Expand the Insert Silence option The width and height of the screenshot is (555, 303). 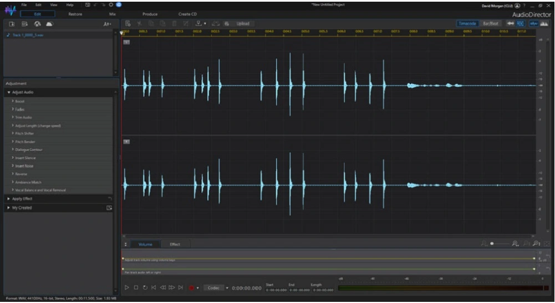point(58,158)
